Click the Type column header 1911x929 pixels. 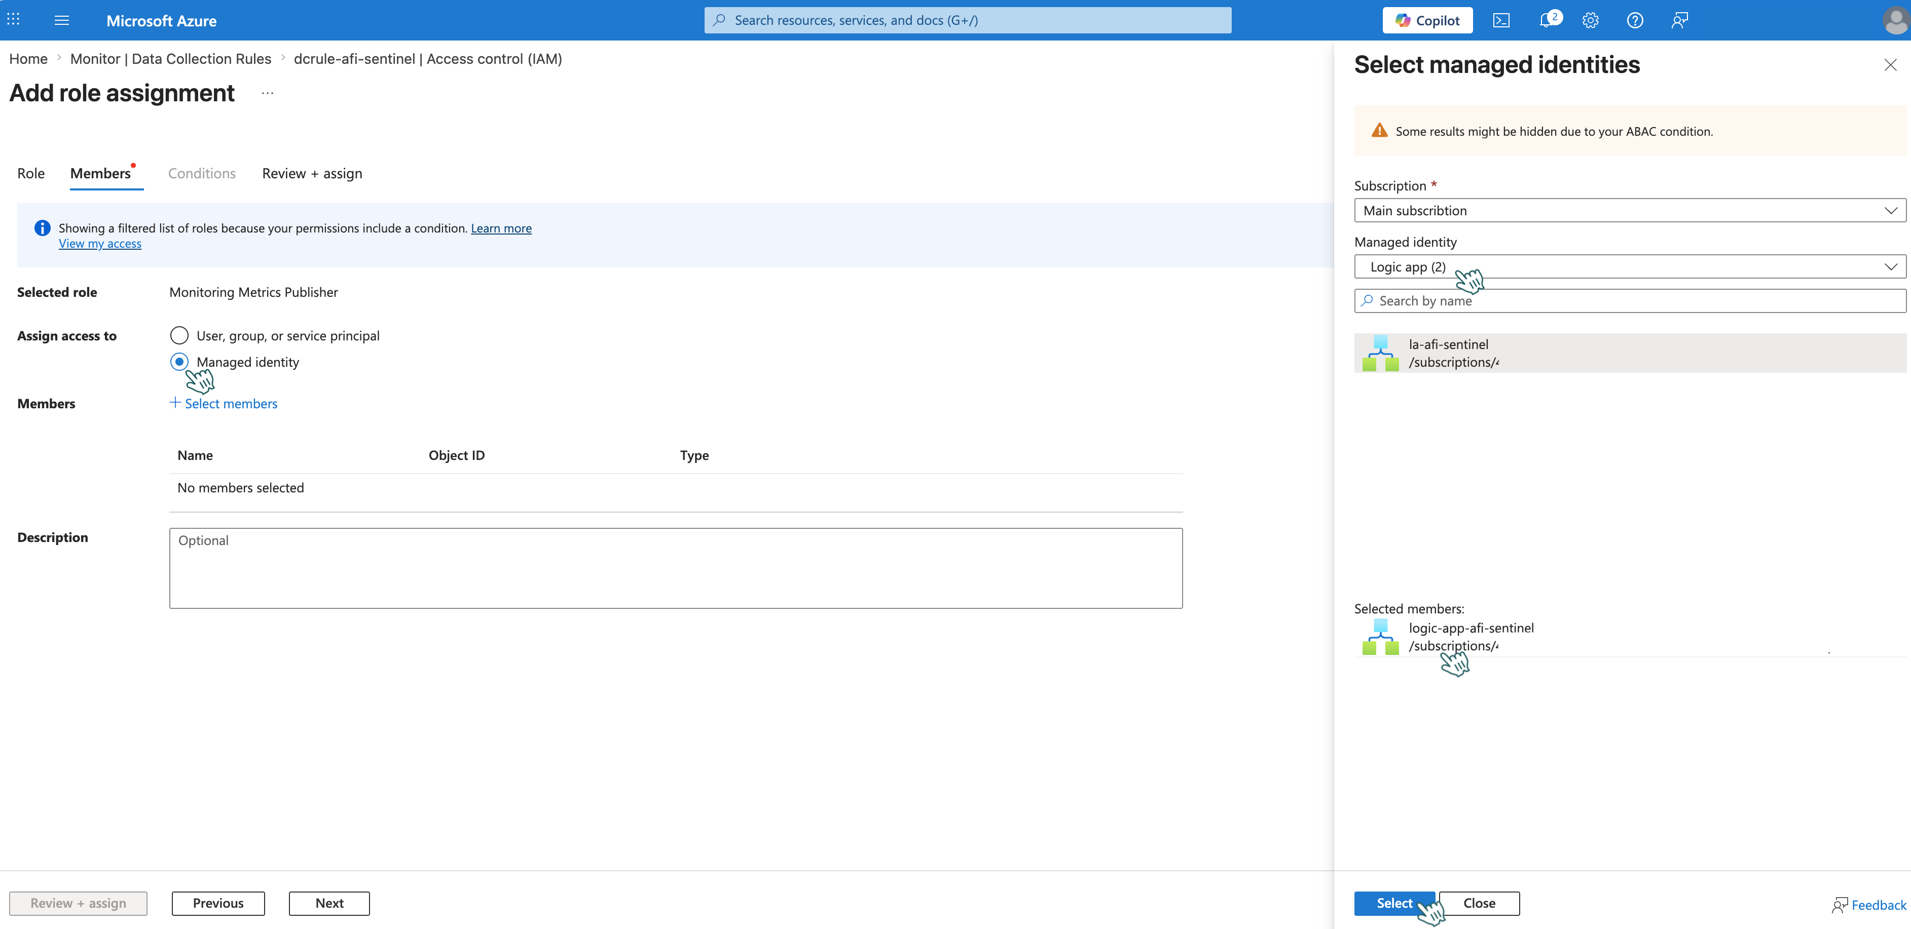click(x=694, y=455)
